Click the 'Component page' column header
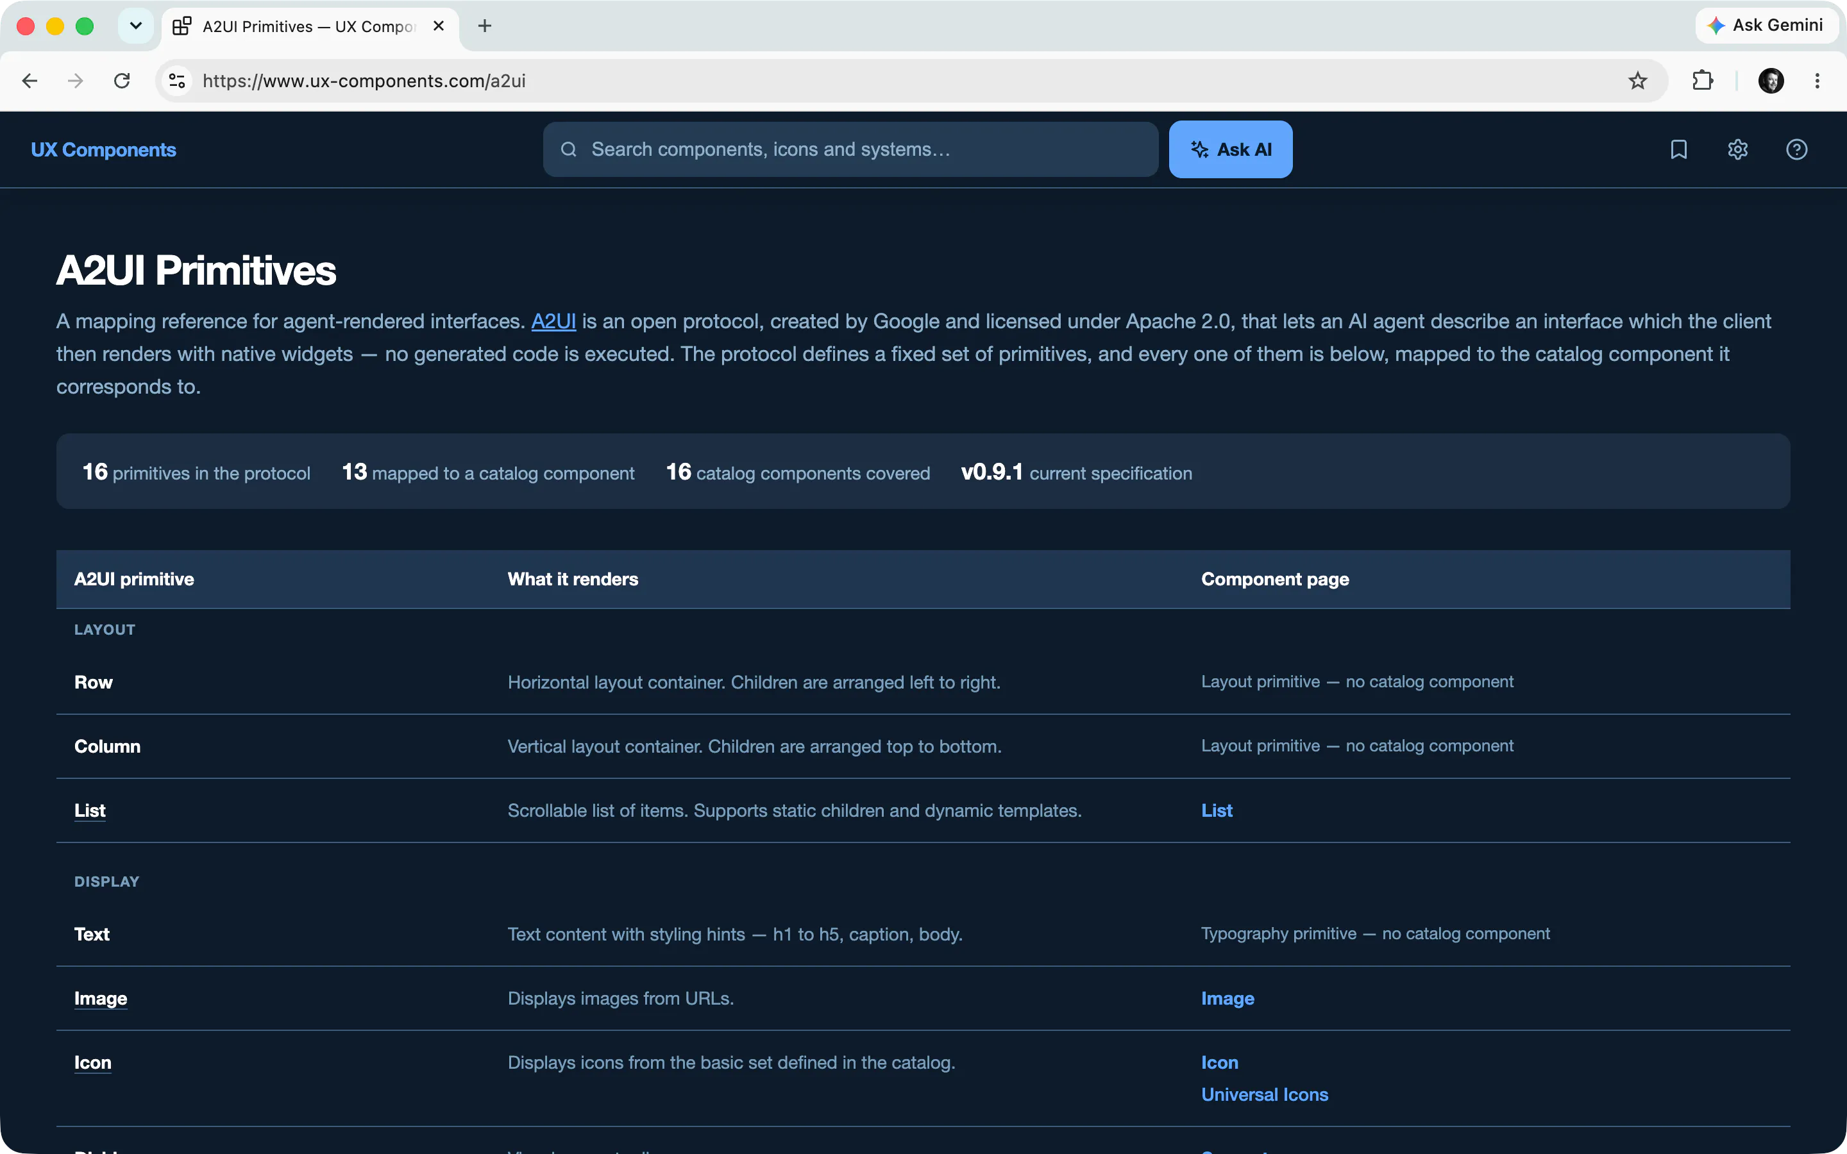Screen dimensions: 1847x1154 coord(1274,580)
